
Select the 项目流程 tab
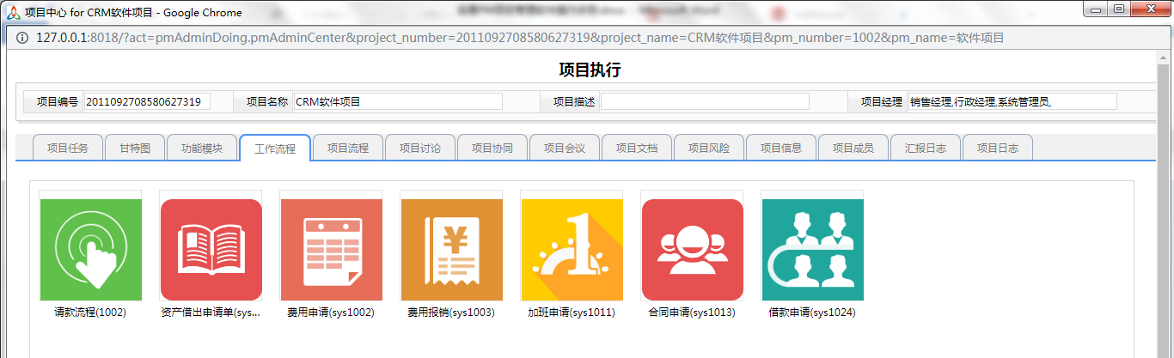[348, 148]
